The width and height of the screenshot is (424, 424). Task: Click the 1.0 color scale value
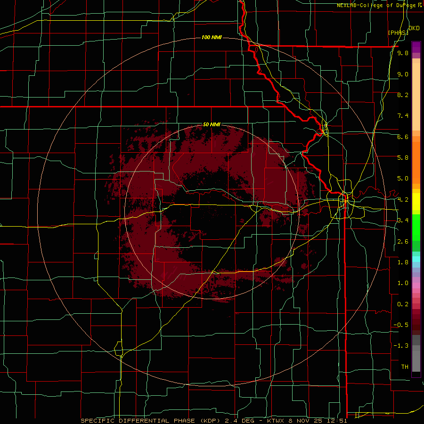point(403,283)
